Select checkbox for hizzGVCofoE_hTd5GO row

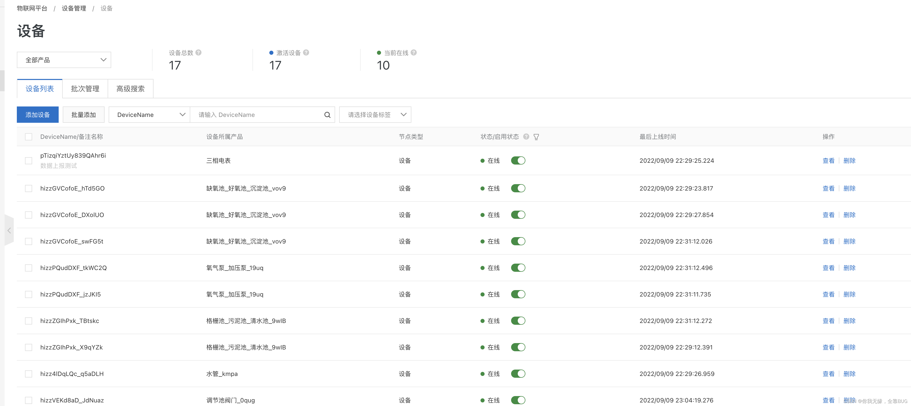point(29,188)
